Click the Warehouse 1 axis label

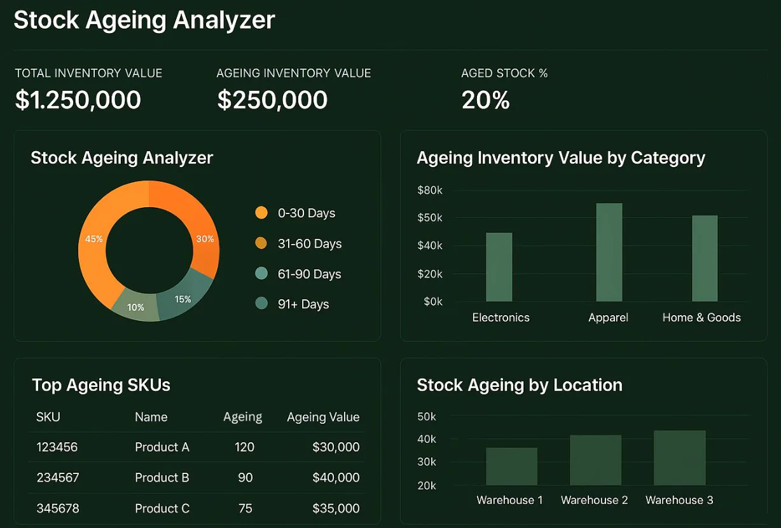point(509,500)
